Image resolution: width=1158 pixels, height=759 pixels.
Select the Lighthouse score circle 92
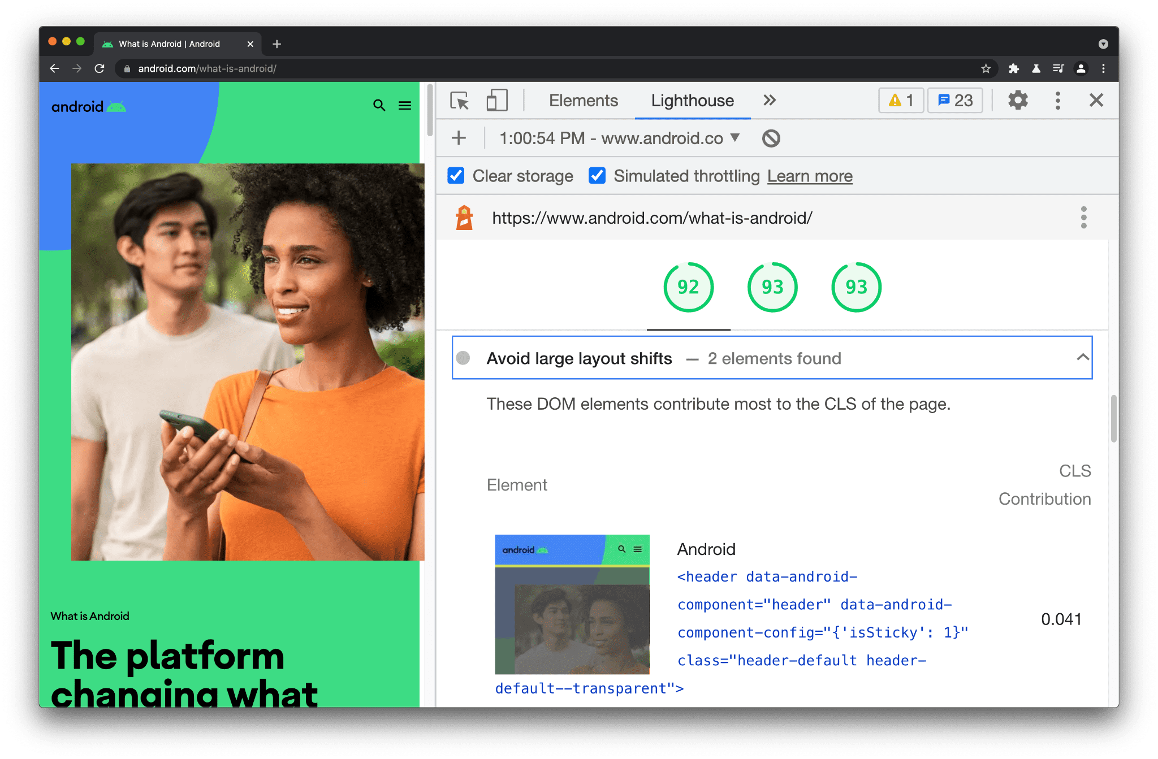tap(688, 287)
